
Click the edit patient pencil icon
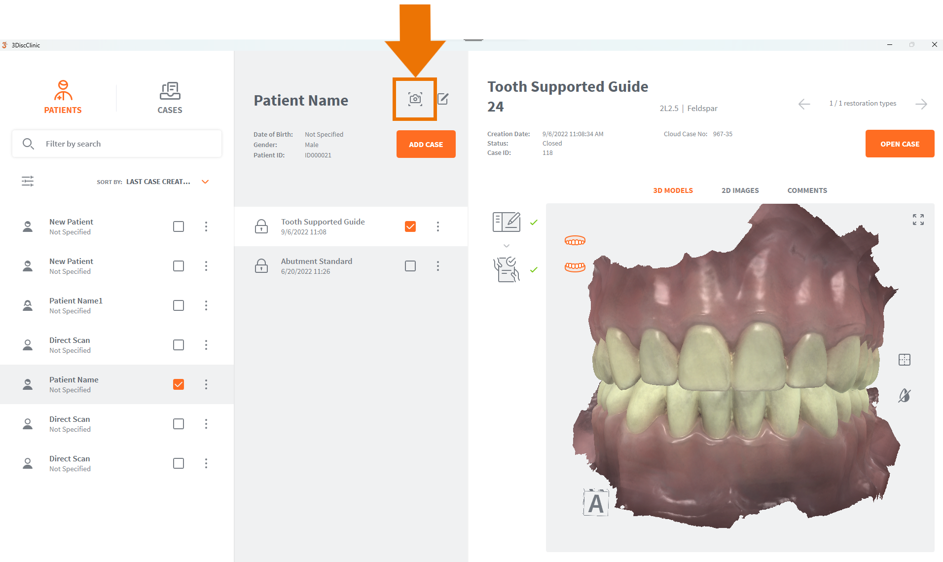pyautogui.click(x=443, y=99)
